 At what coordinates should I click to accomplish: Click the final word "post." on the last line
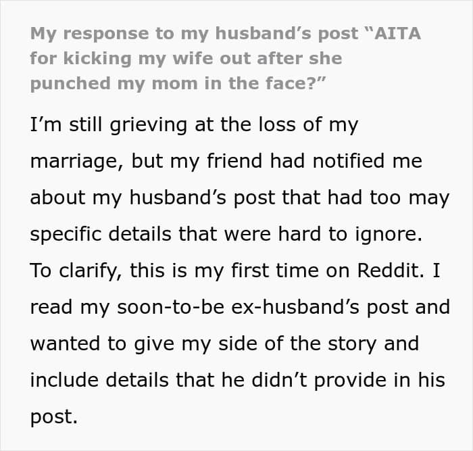click(x=54, y=416)
